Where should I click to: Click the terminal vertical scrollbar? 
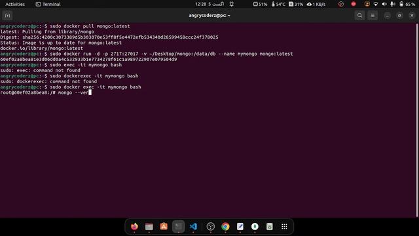click(x=417, y=120)
